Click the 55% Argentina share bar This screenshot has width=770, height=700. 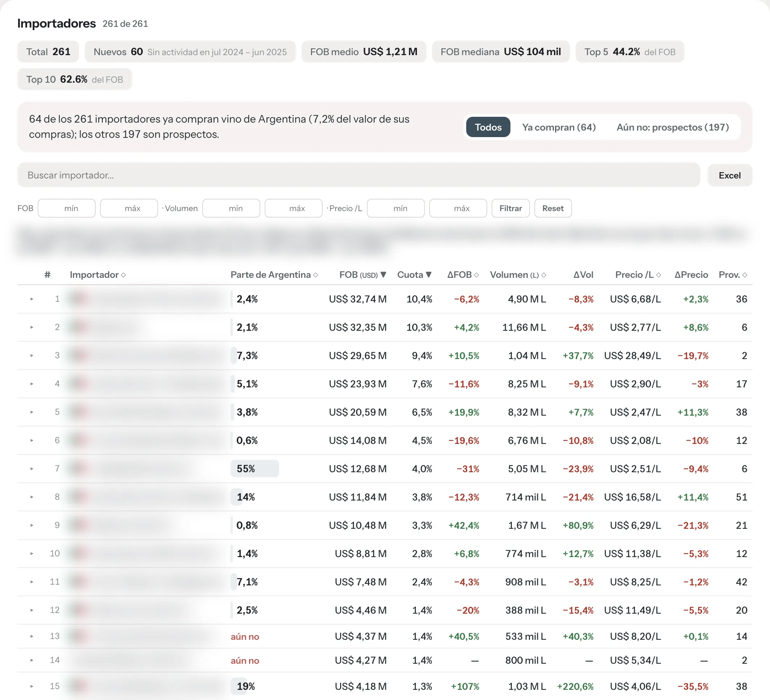click(x=255, y=469)
